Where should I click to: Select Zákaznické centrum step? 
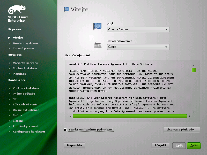(27, 105)
